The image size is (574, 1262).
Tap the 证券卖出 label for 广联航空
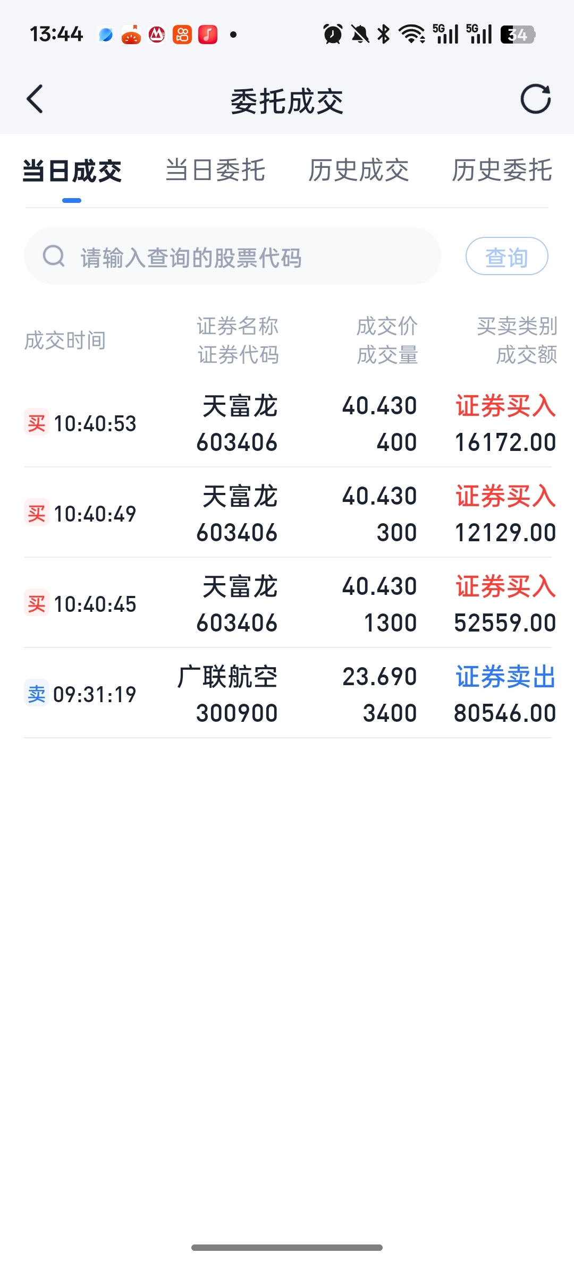[x=505, y=677]
